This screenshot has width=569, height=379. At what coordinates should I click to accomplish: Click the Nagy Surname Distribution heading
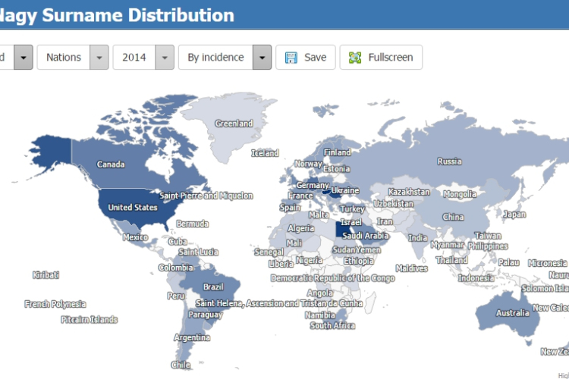point(118,14)
